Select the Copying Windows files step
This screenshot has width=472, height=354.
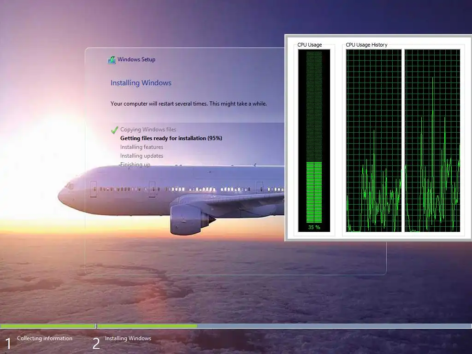click(x=148, y=130)
